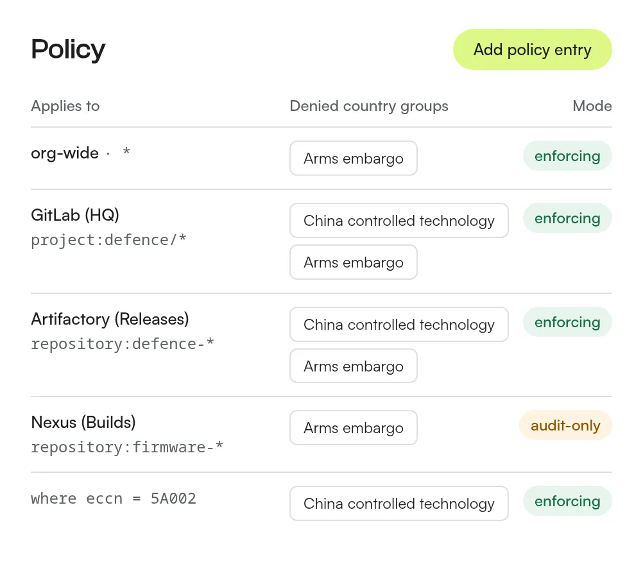Screen dimensions: 643x580
Task: Toggle the Artifactory enforcing mode badge
Action: [x=567, y=322]
